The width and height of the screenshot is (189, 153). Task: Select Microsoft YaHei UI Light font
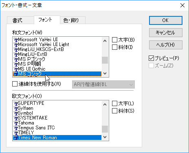click(x=57, y=44)
